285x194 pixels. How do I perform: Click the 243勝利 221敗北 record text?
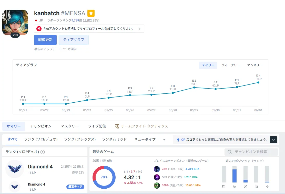pos(73,167)
